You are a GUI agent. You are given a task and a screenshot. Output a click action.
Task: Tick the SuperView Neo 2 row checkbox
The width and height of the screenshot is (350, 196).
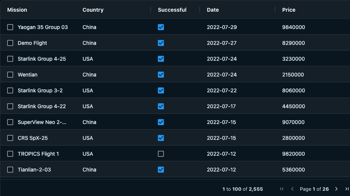(x=10, y=122)
